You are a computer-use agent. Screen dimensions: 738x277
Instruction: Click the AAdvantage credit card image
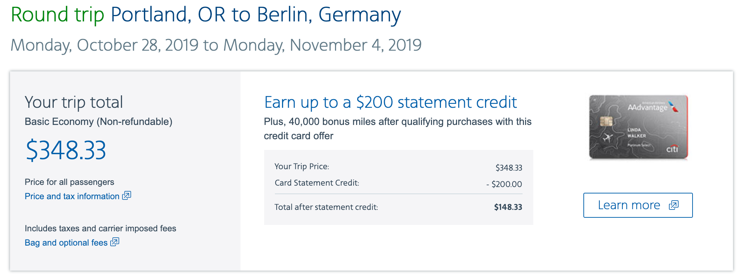coord(638,127)
